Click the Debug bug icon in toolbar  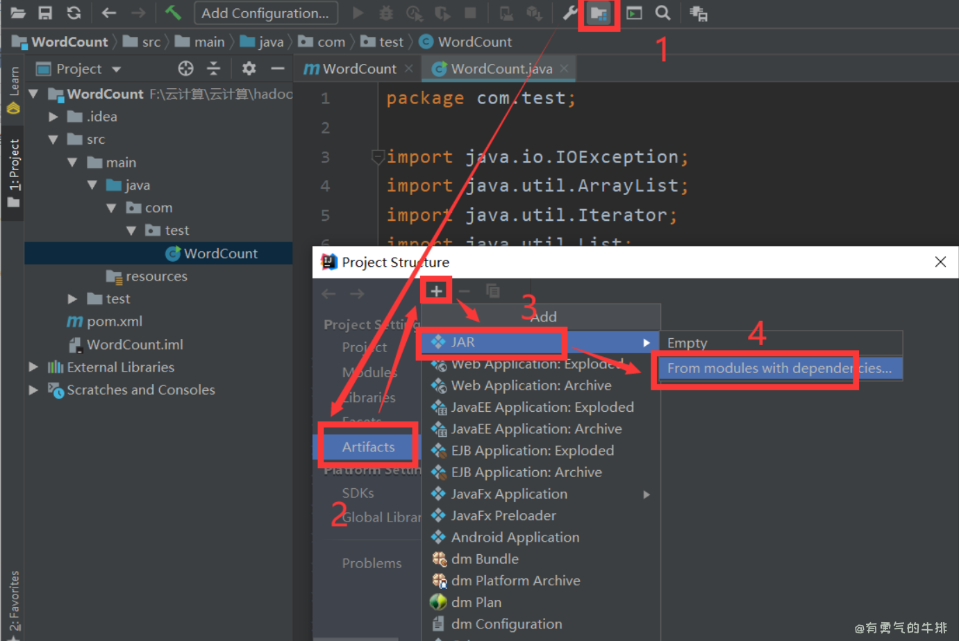click(386, 13)
